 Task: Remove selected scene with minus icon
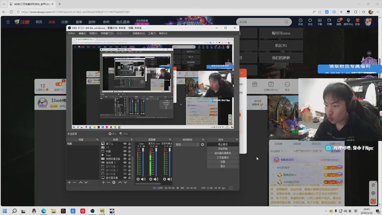74,183
